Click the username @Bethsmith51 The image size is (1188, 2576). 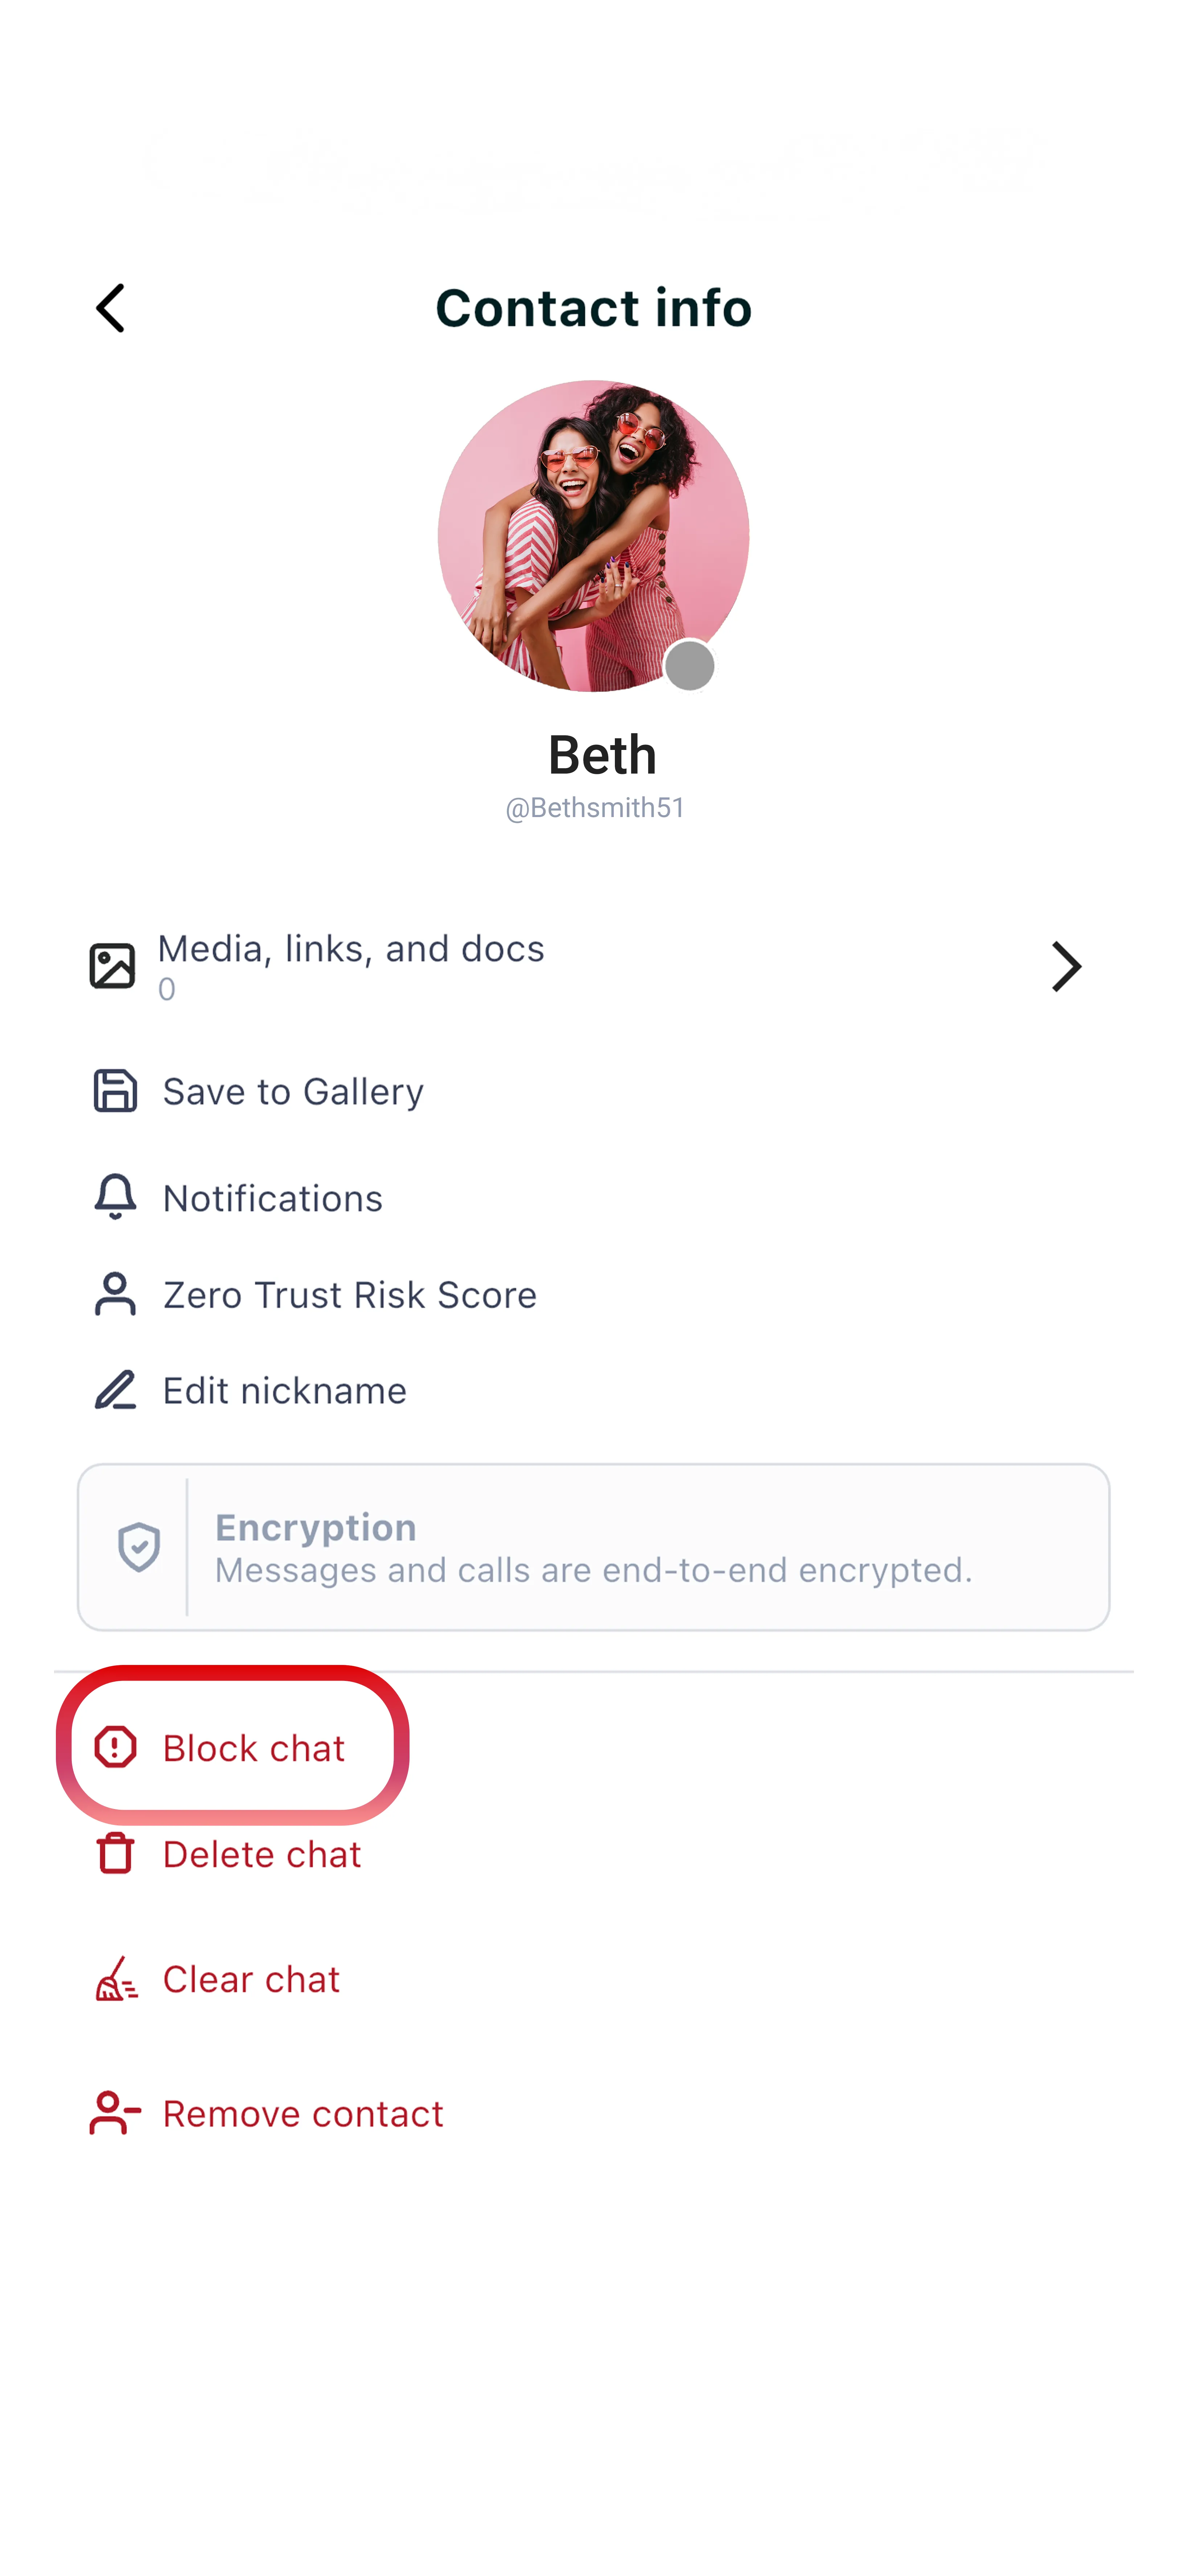pos(594,808)
